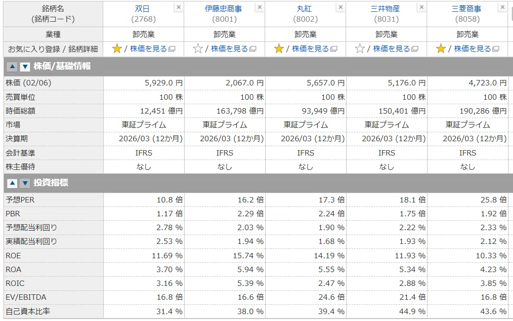The image size is (513, 321).
Task: Remove 双日 column with its X button
Action: [178, 7]
